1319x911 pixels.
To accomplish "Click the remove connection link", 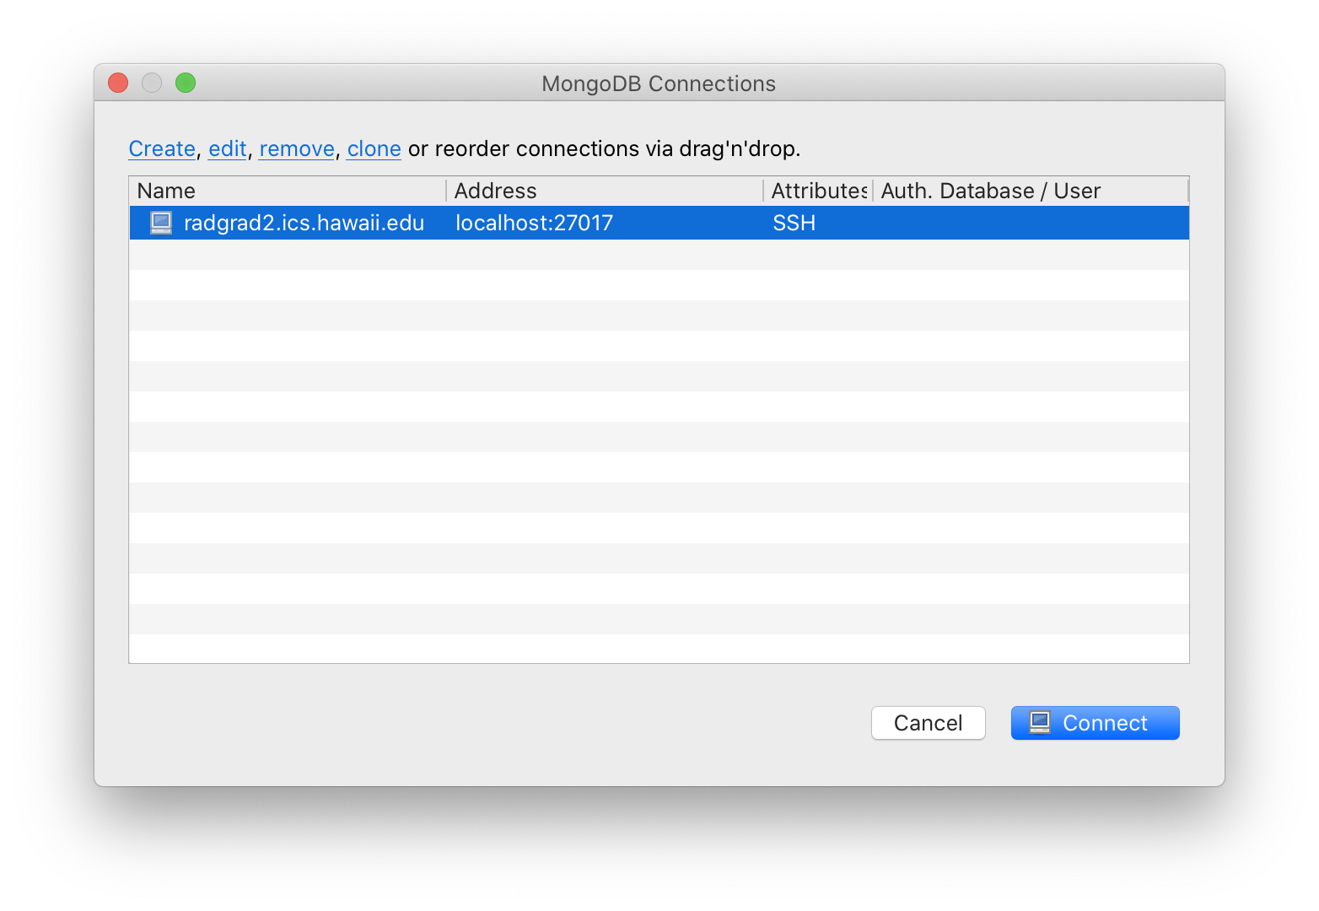I will (297, 148).
